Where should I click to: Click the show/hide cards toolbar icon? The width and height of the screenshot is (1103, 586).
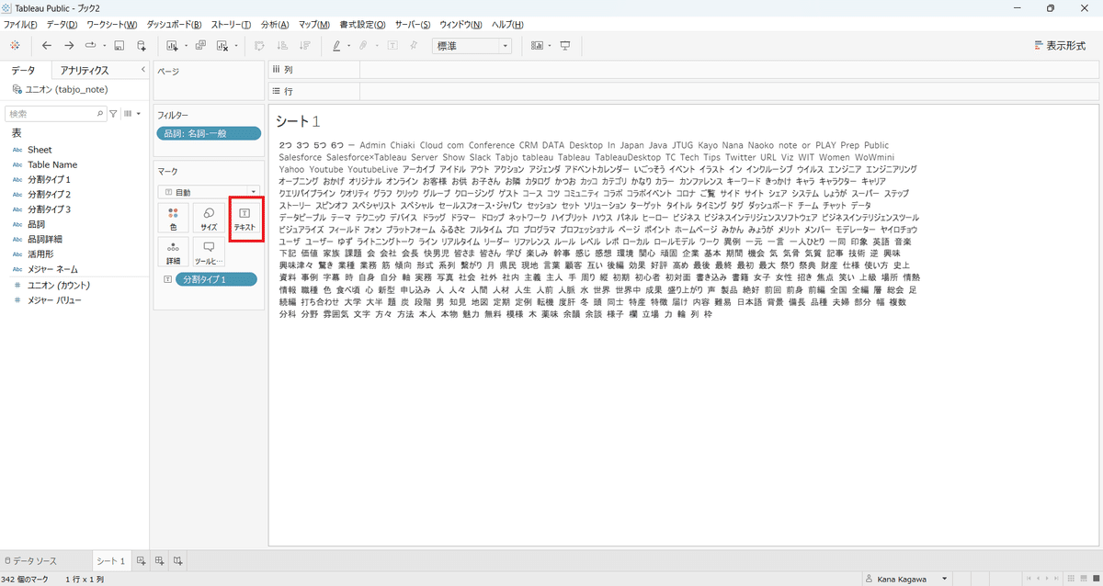coord(537,46)
